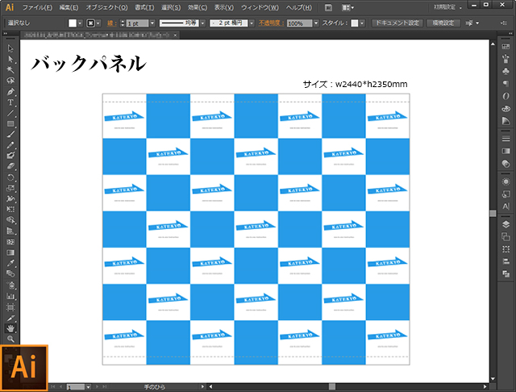This screenshot has width=516, height=392.
Task: Open the Layers panel icon
Action: tap(506, 224)
